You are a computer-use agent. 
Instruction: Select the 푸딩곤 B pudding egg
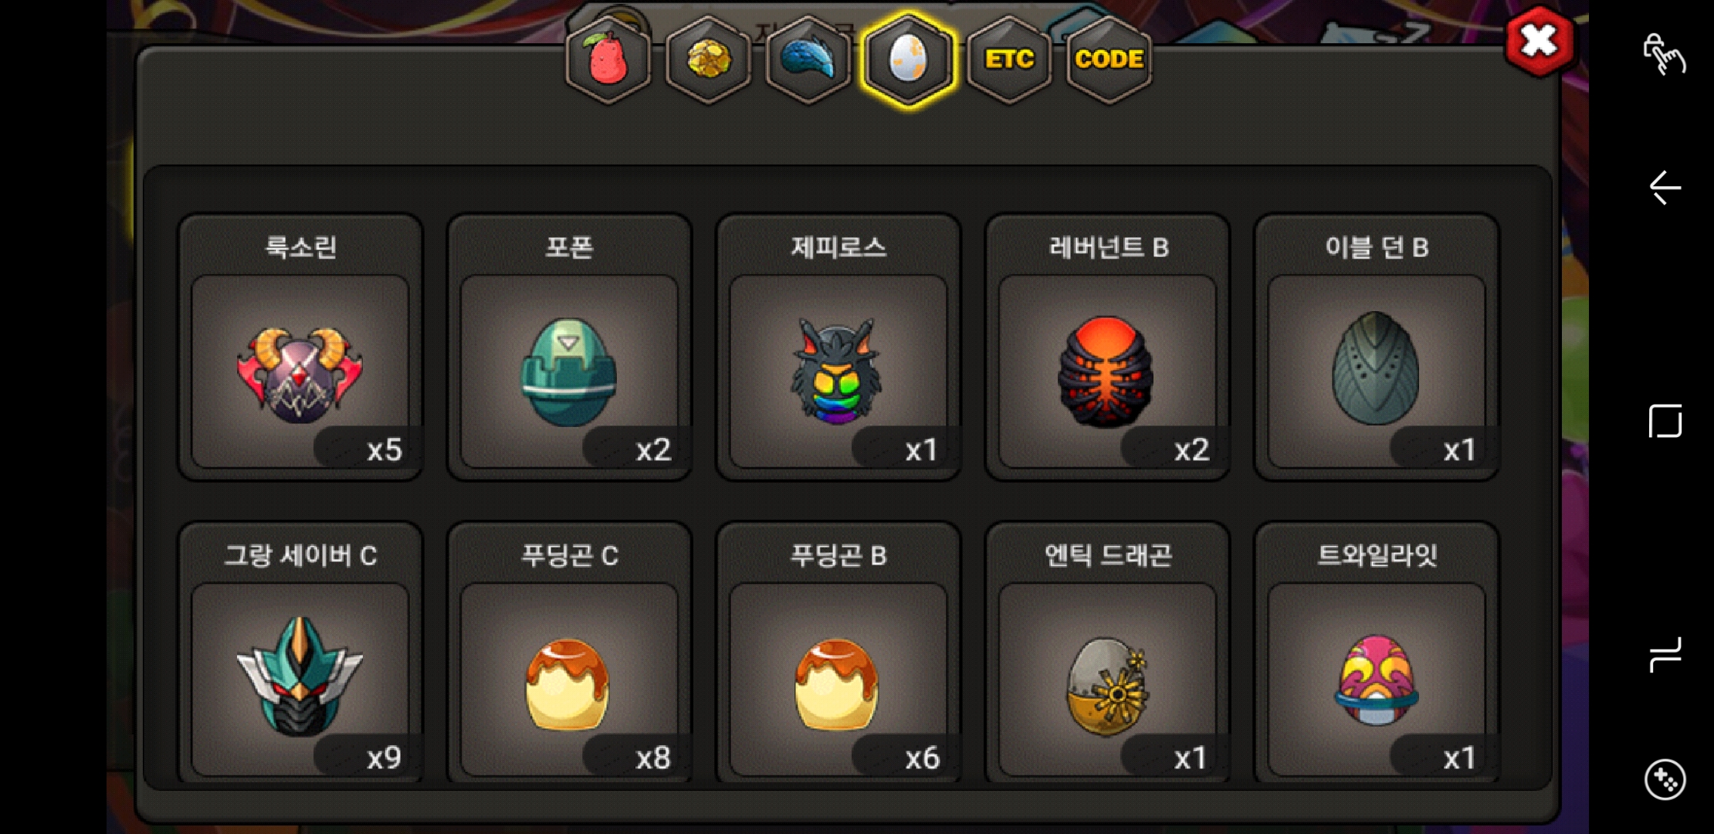tap(838, 653)
